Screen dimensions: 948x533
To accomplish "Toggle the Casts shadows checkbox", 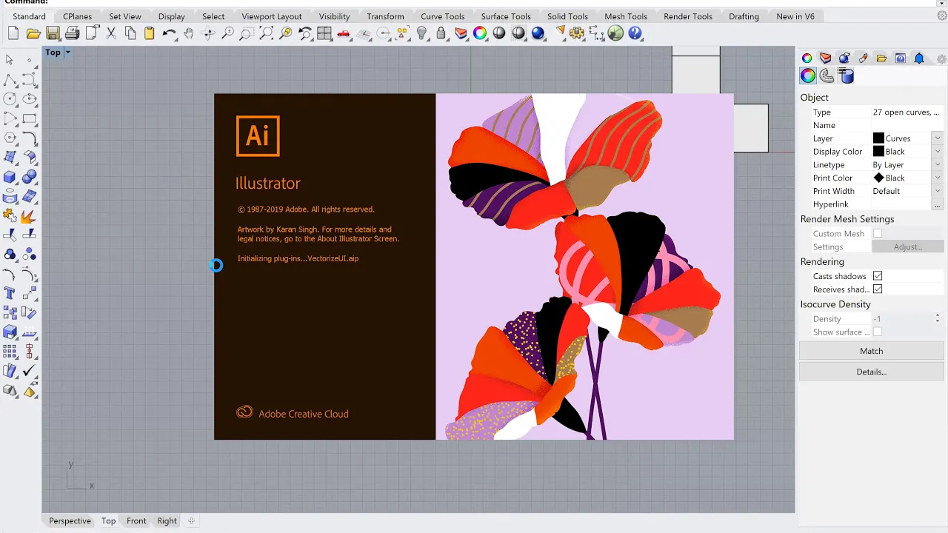I will (878, 276).
